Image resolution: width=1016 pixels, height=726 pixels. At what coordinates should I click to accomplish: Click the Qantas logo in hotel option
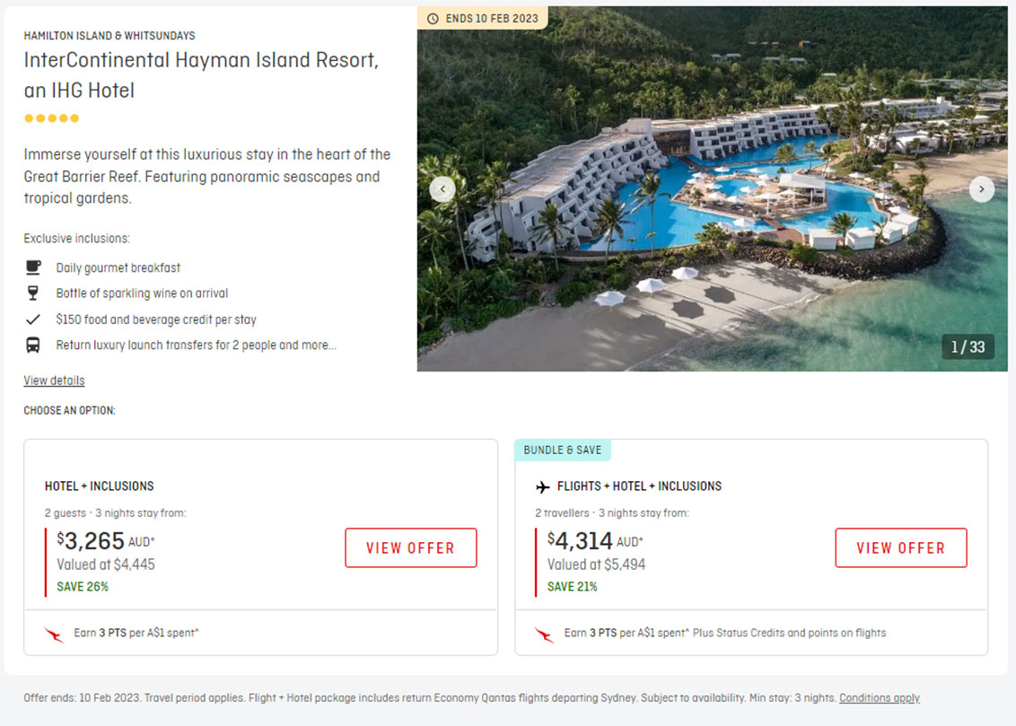(55, 634)
